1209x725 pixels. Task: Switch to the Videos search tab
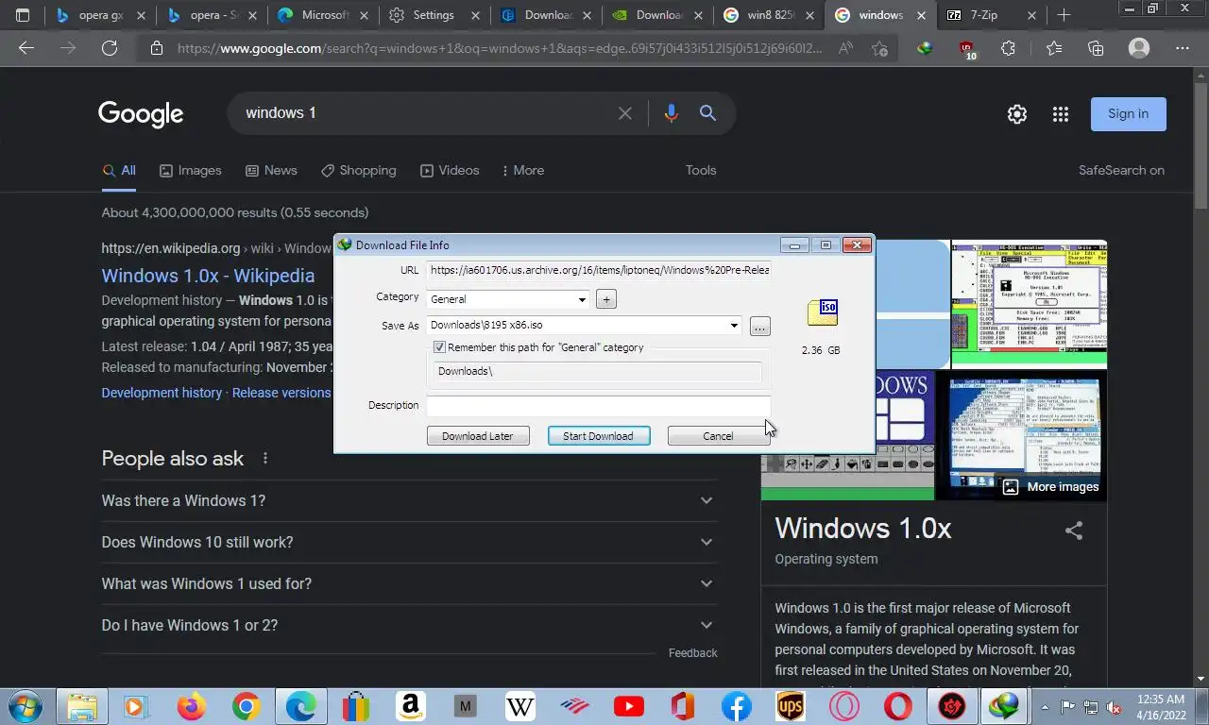[450, 170]
